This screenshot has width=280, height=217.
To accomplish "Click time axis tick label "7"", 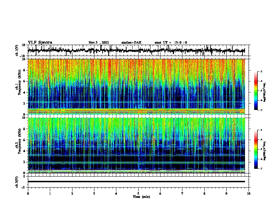I will 182,193.
